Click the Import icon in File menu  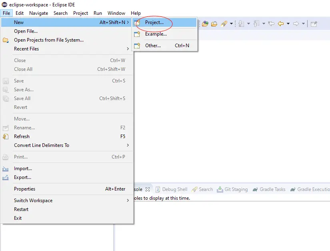(6, 169)
